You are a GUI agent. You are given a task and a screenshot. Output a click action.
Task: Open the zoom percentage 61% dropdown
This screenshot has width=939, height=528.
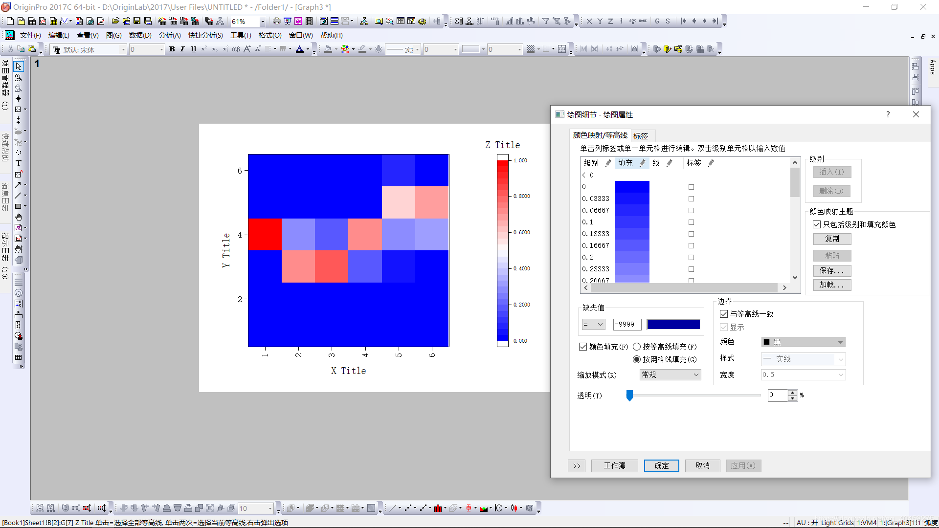[x=263, y=22]
